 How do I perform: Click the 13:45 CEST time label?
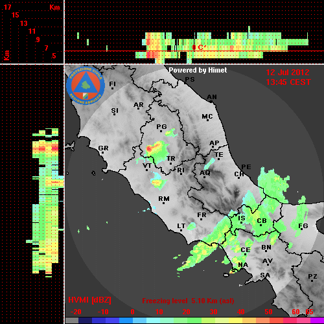point(288,82)
